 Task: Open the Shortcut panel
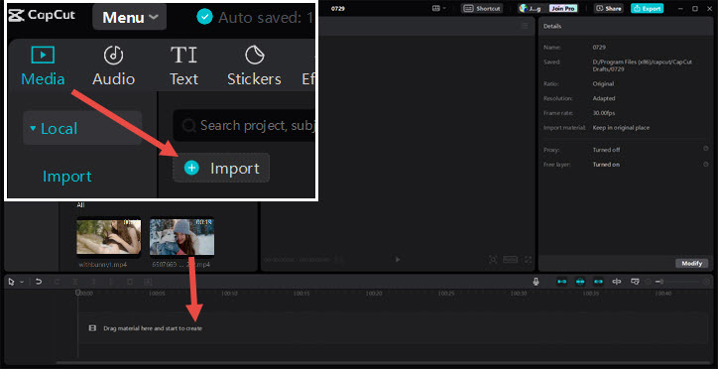[x=482, y=8]
